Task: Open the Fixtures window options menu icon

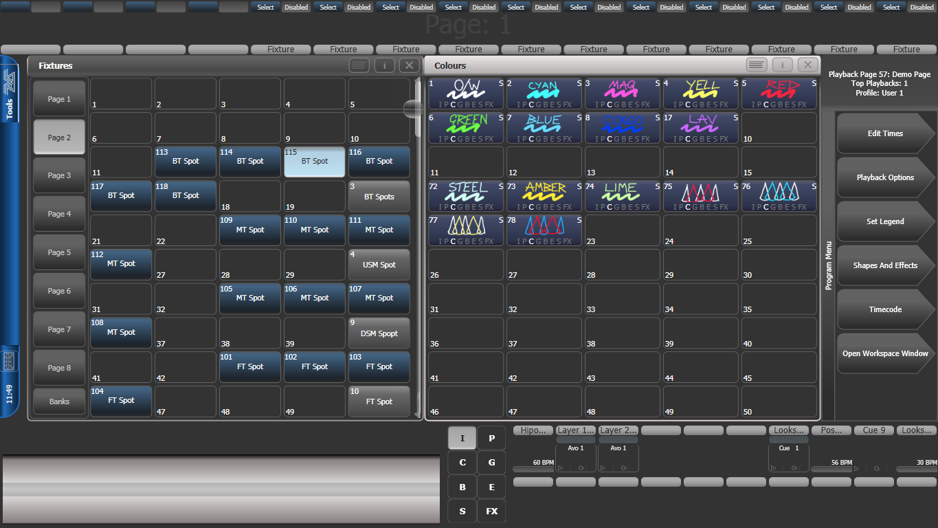Action: [359, 65]
